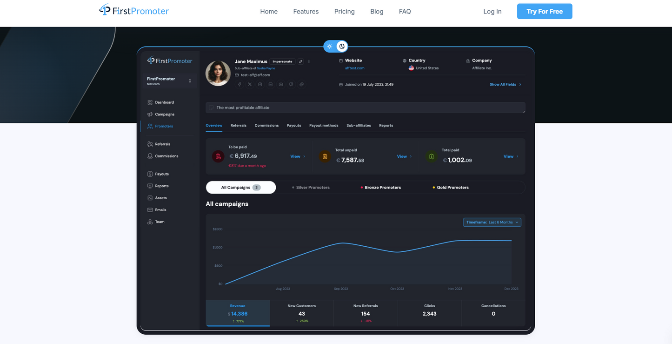Click the To be paid red clipboard icon

pos(218,156)
